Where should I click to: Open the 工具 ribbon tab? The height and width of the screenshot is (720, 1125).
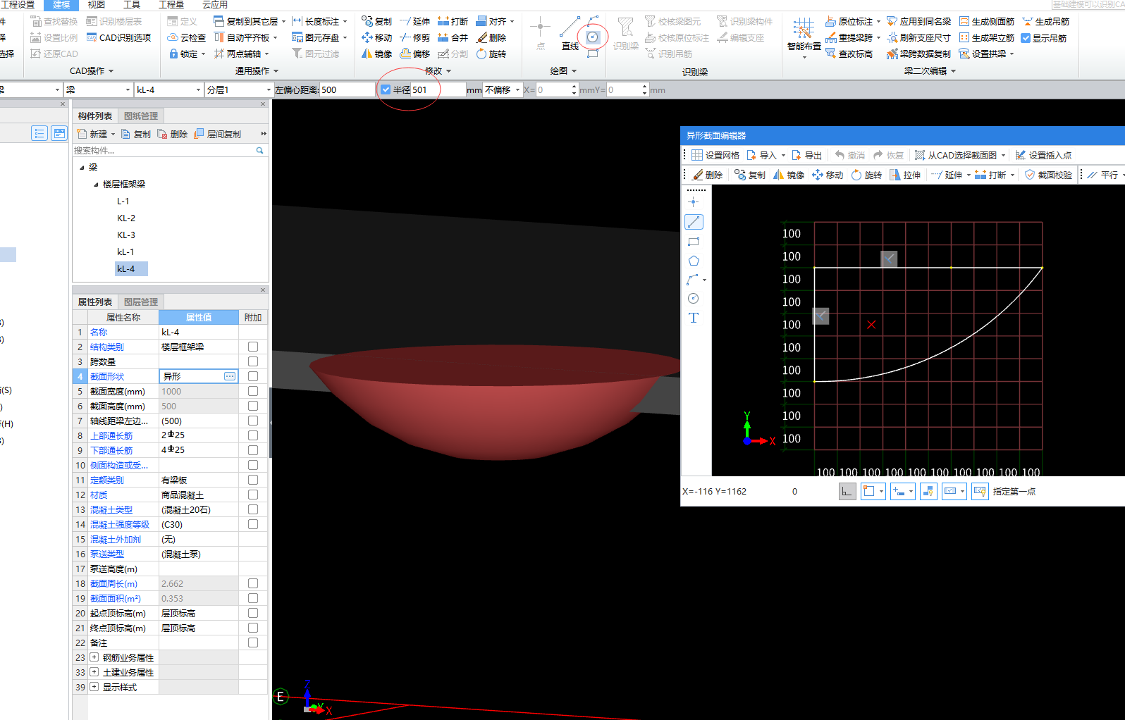pos(132,5)
